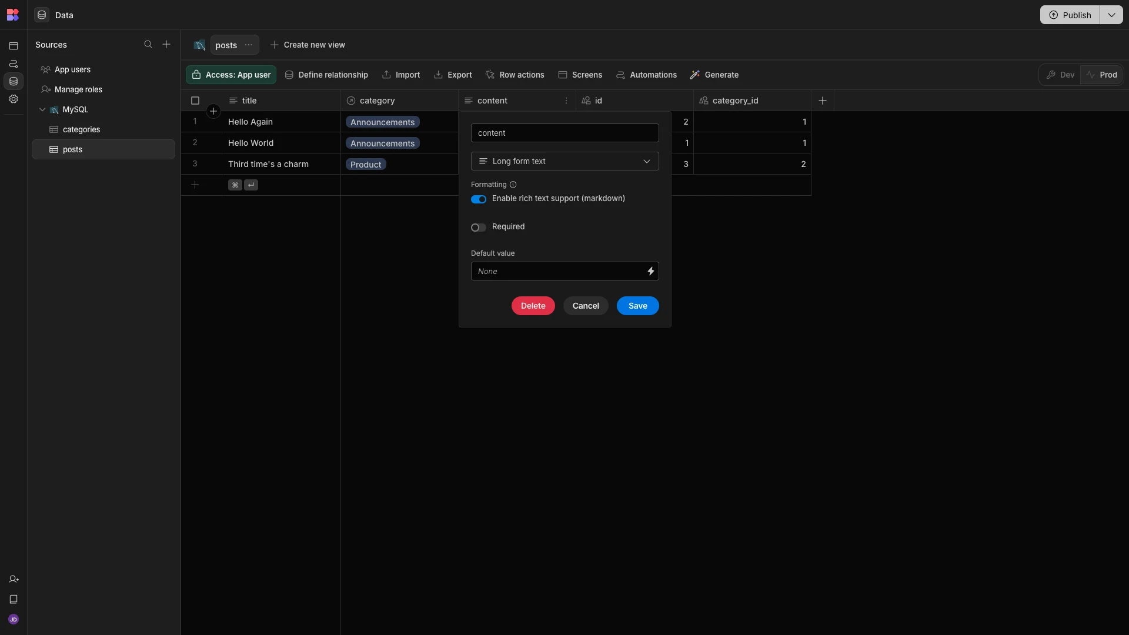1129x635 pixels.
Task: Edit the column name field
Action: [564, 133]
